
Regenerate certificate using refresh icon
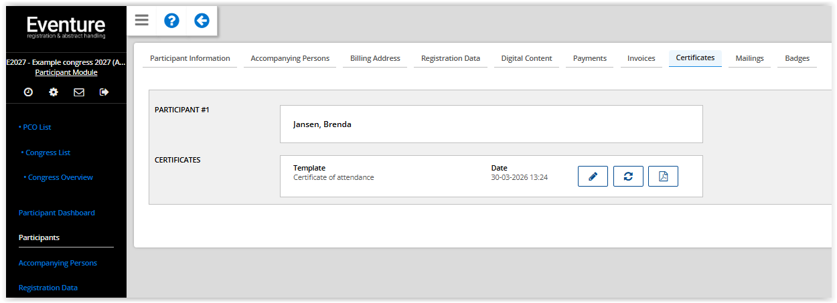(x=628, y=177)
